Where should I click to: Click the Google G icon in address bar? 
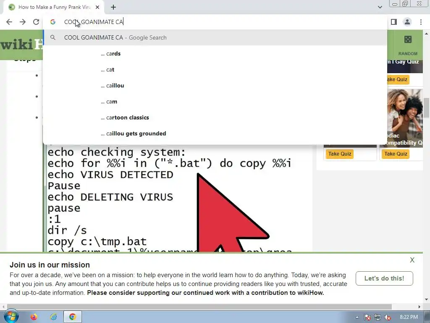coord(52,22)
